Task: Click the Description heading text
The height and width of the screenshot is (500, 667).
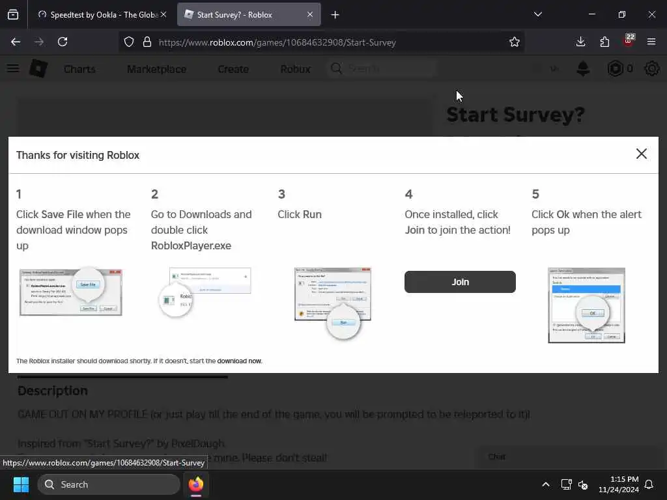Action: 53,391
